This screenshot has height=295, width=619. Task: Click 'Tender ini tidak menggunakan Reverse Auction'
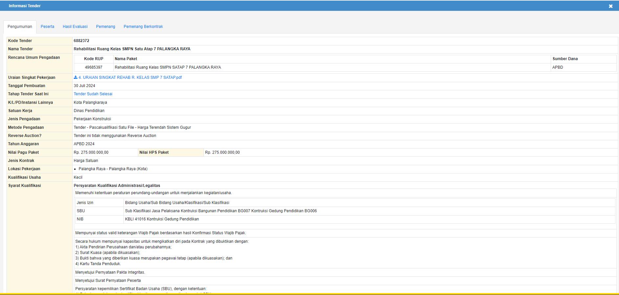pos(115,136)
